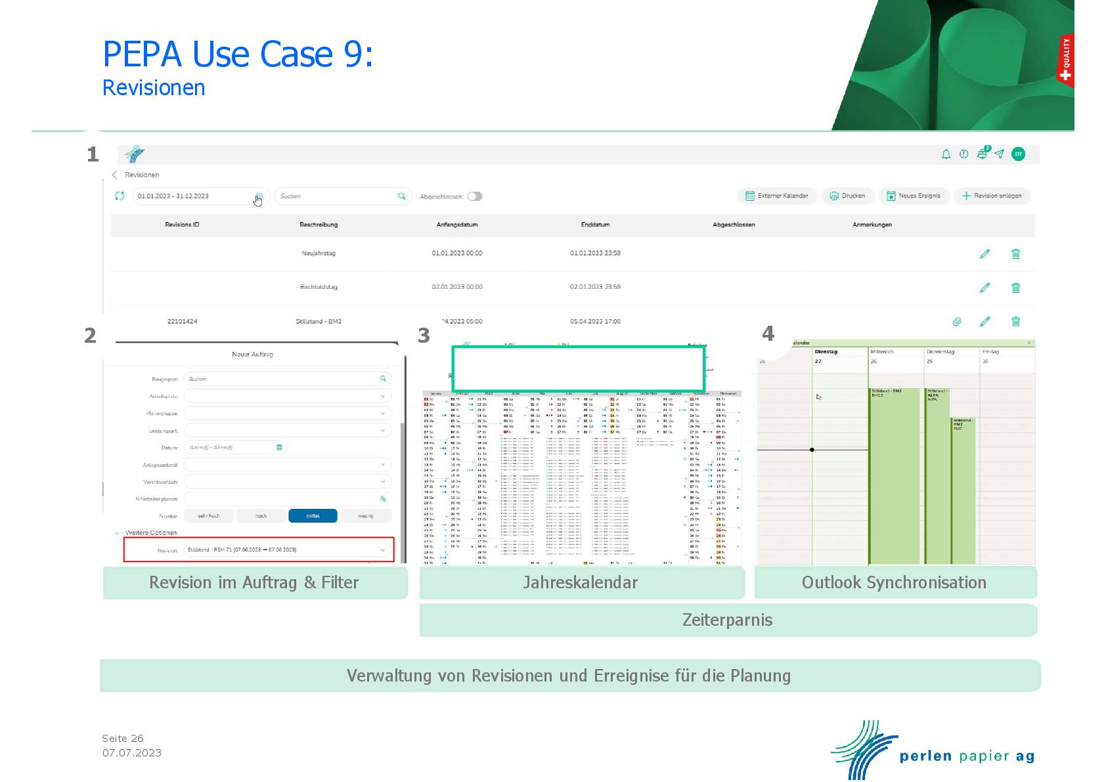
Task: Sort by Enddatum column header
Action: click(x=595, y=225)
